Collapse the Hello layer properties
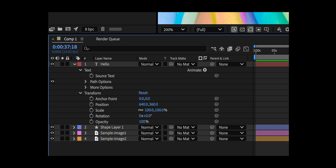The height and width of the screenshot is (168, 336). click(75, 64)
